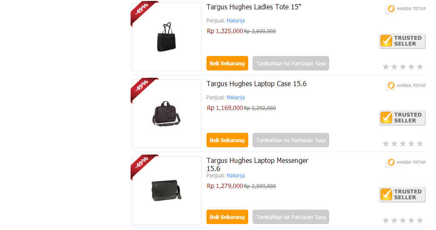Click Harga Tetap icon for Ladies Tote
The width and height of the screenshot is (436, 230).
click(x=391, y=8)
